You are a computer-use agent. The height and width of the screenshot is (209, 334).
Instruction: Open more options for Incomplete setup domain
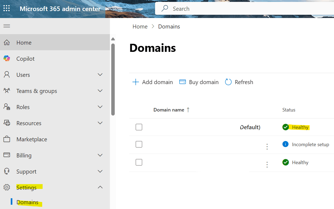(267, 146)
